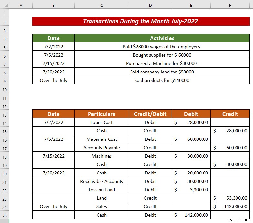
Task: Click credit amount $53,300.00
Action: (230, 198)
